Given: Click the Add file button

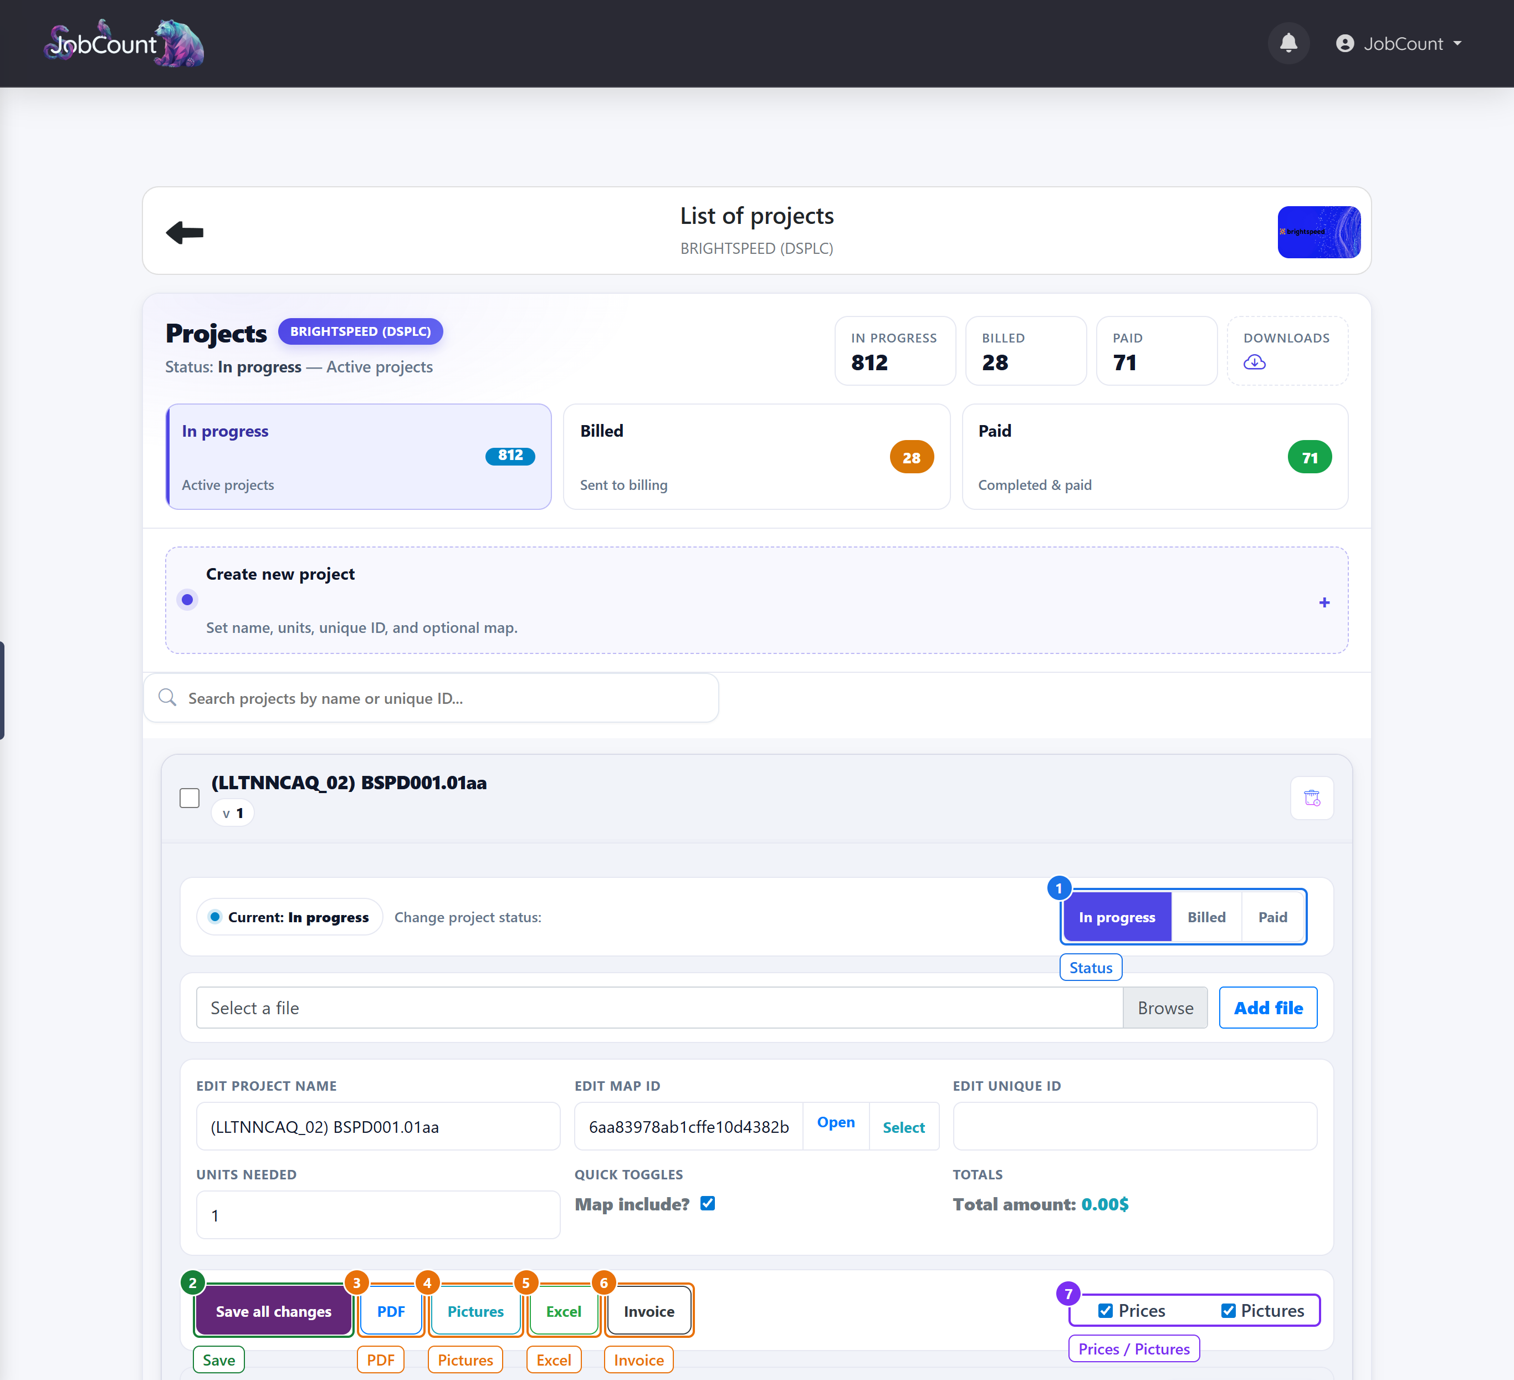Looking at the screenshot, I should [1268, 1008].
